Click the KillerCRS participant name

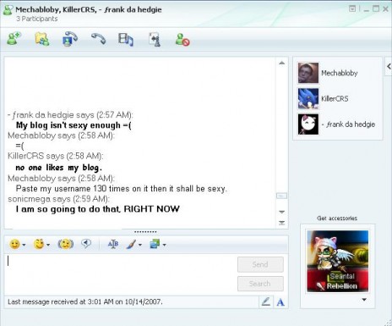coord(335,98)
